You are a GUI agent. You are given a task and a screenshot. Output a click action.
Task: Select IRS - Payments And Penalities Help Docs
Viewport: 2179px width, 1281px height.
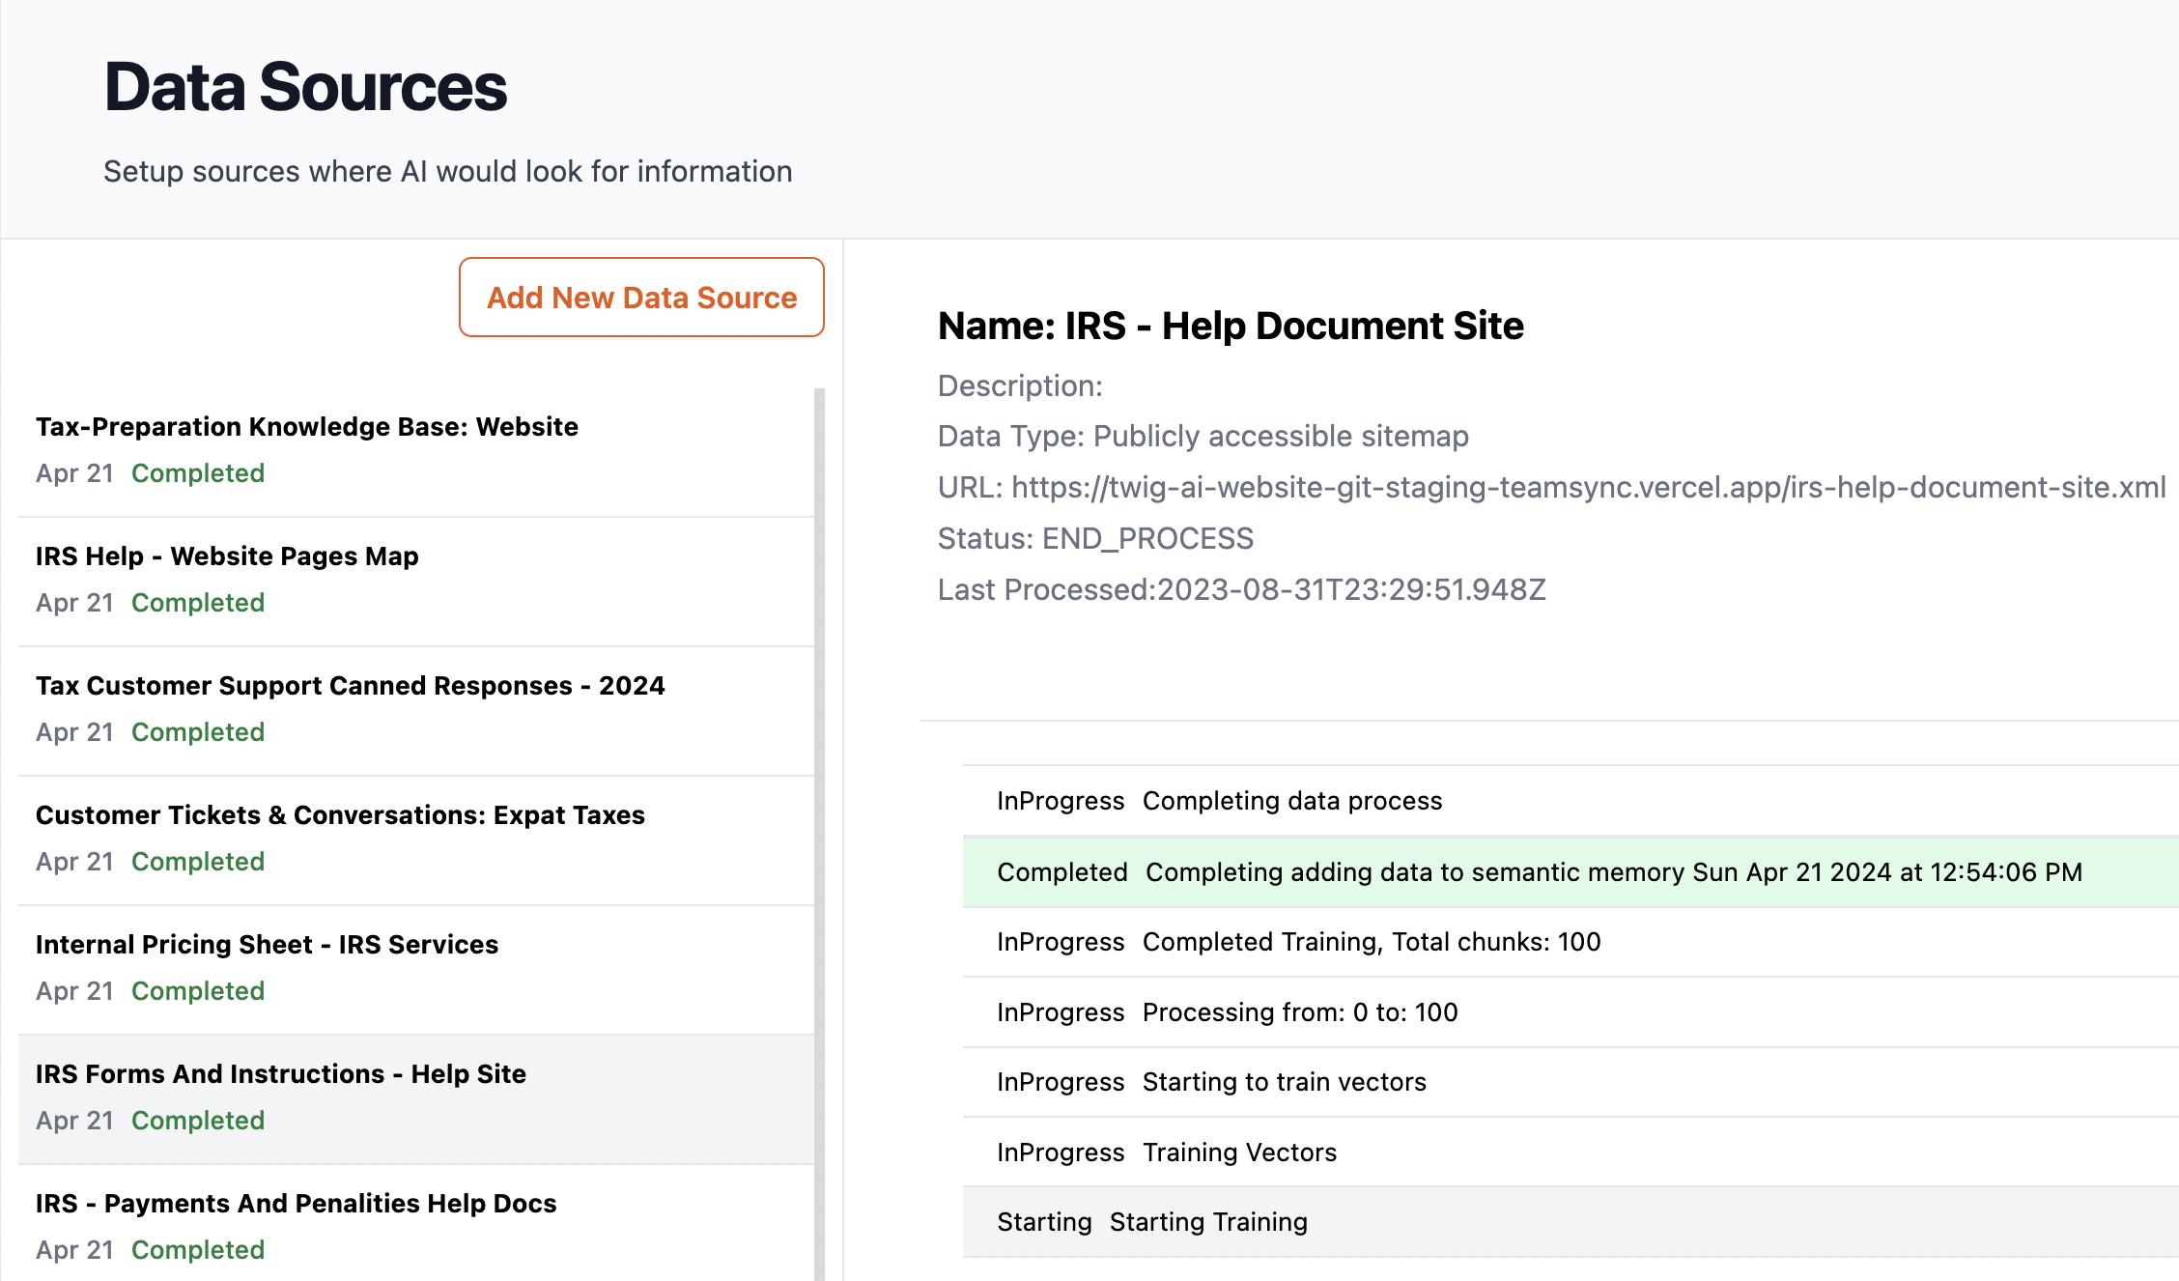click(416, 1223)
